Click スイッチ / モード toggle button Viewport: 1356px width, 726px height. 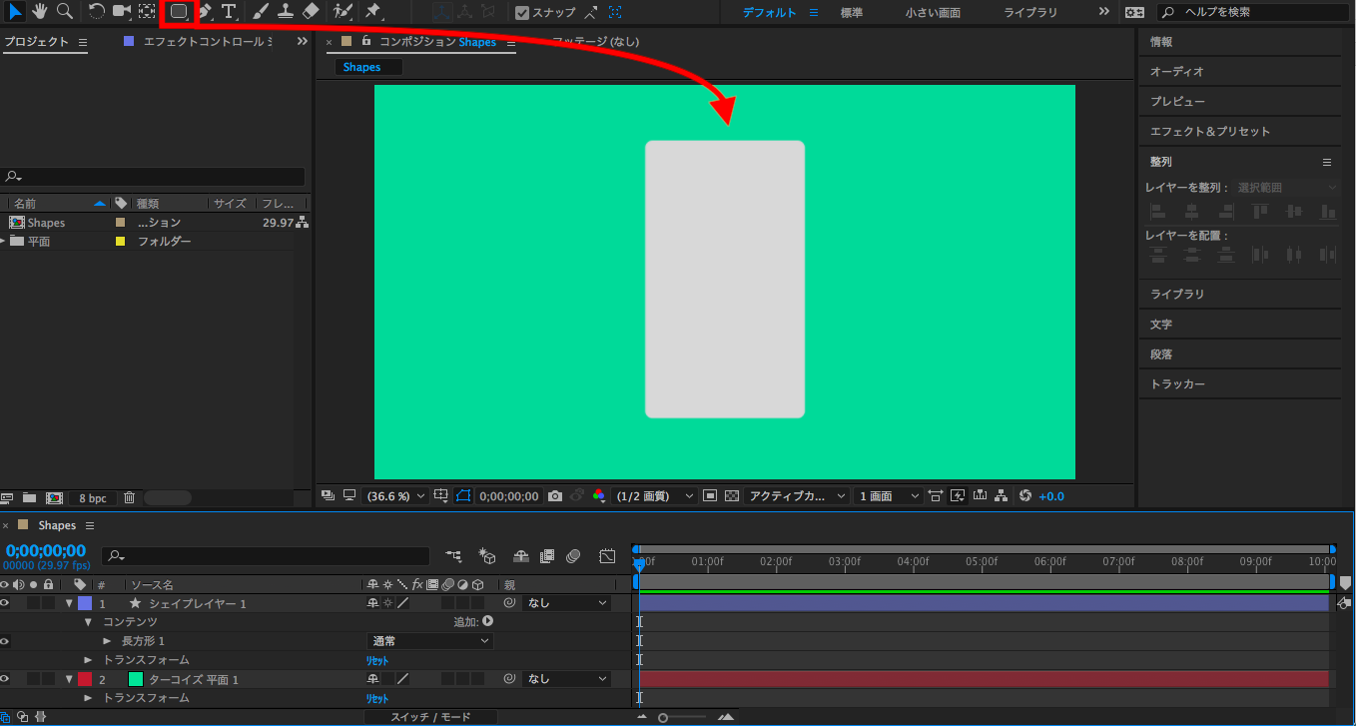430,717
